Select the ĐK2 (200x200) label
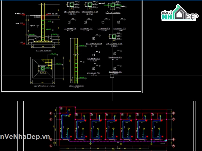The image size is (202, 151). coord(90,12)
